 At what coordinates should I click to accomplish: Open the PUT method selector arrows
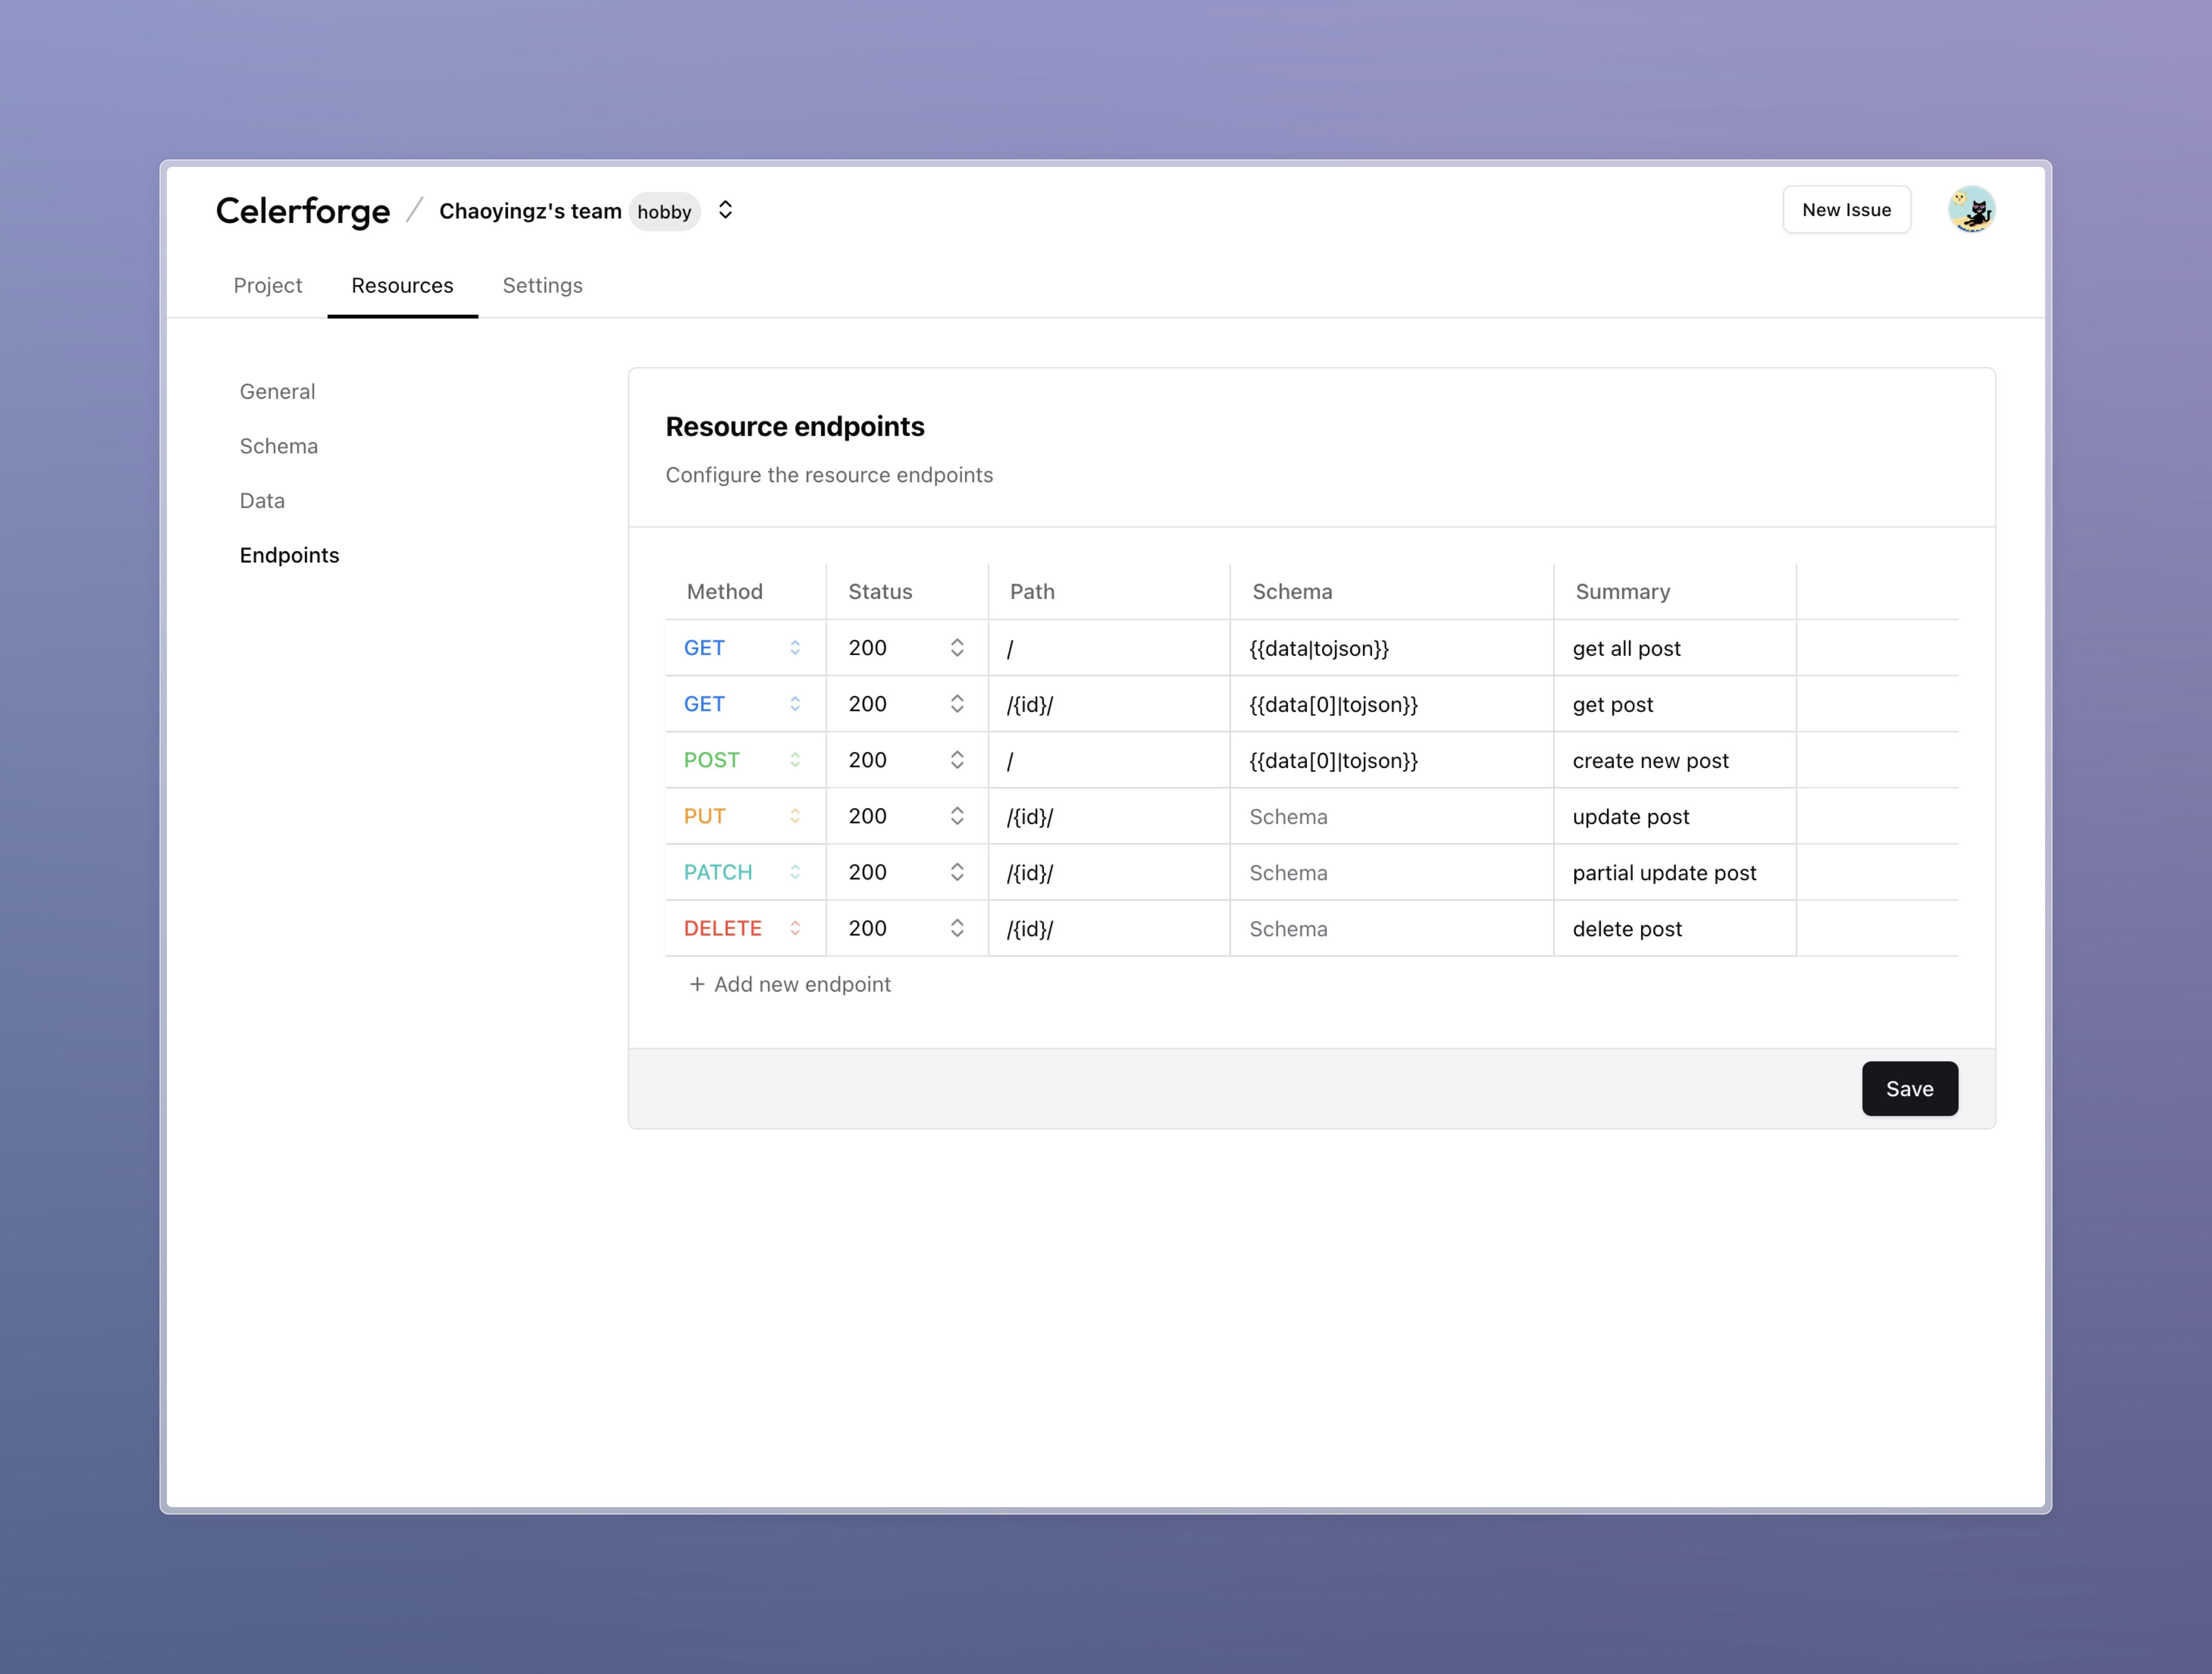pyautogui.click(x=795, y=817)
